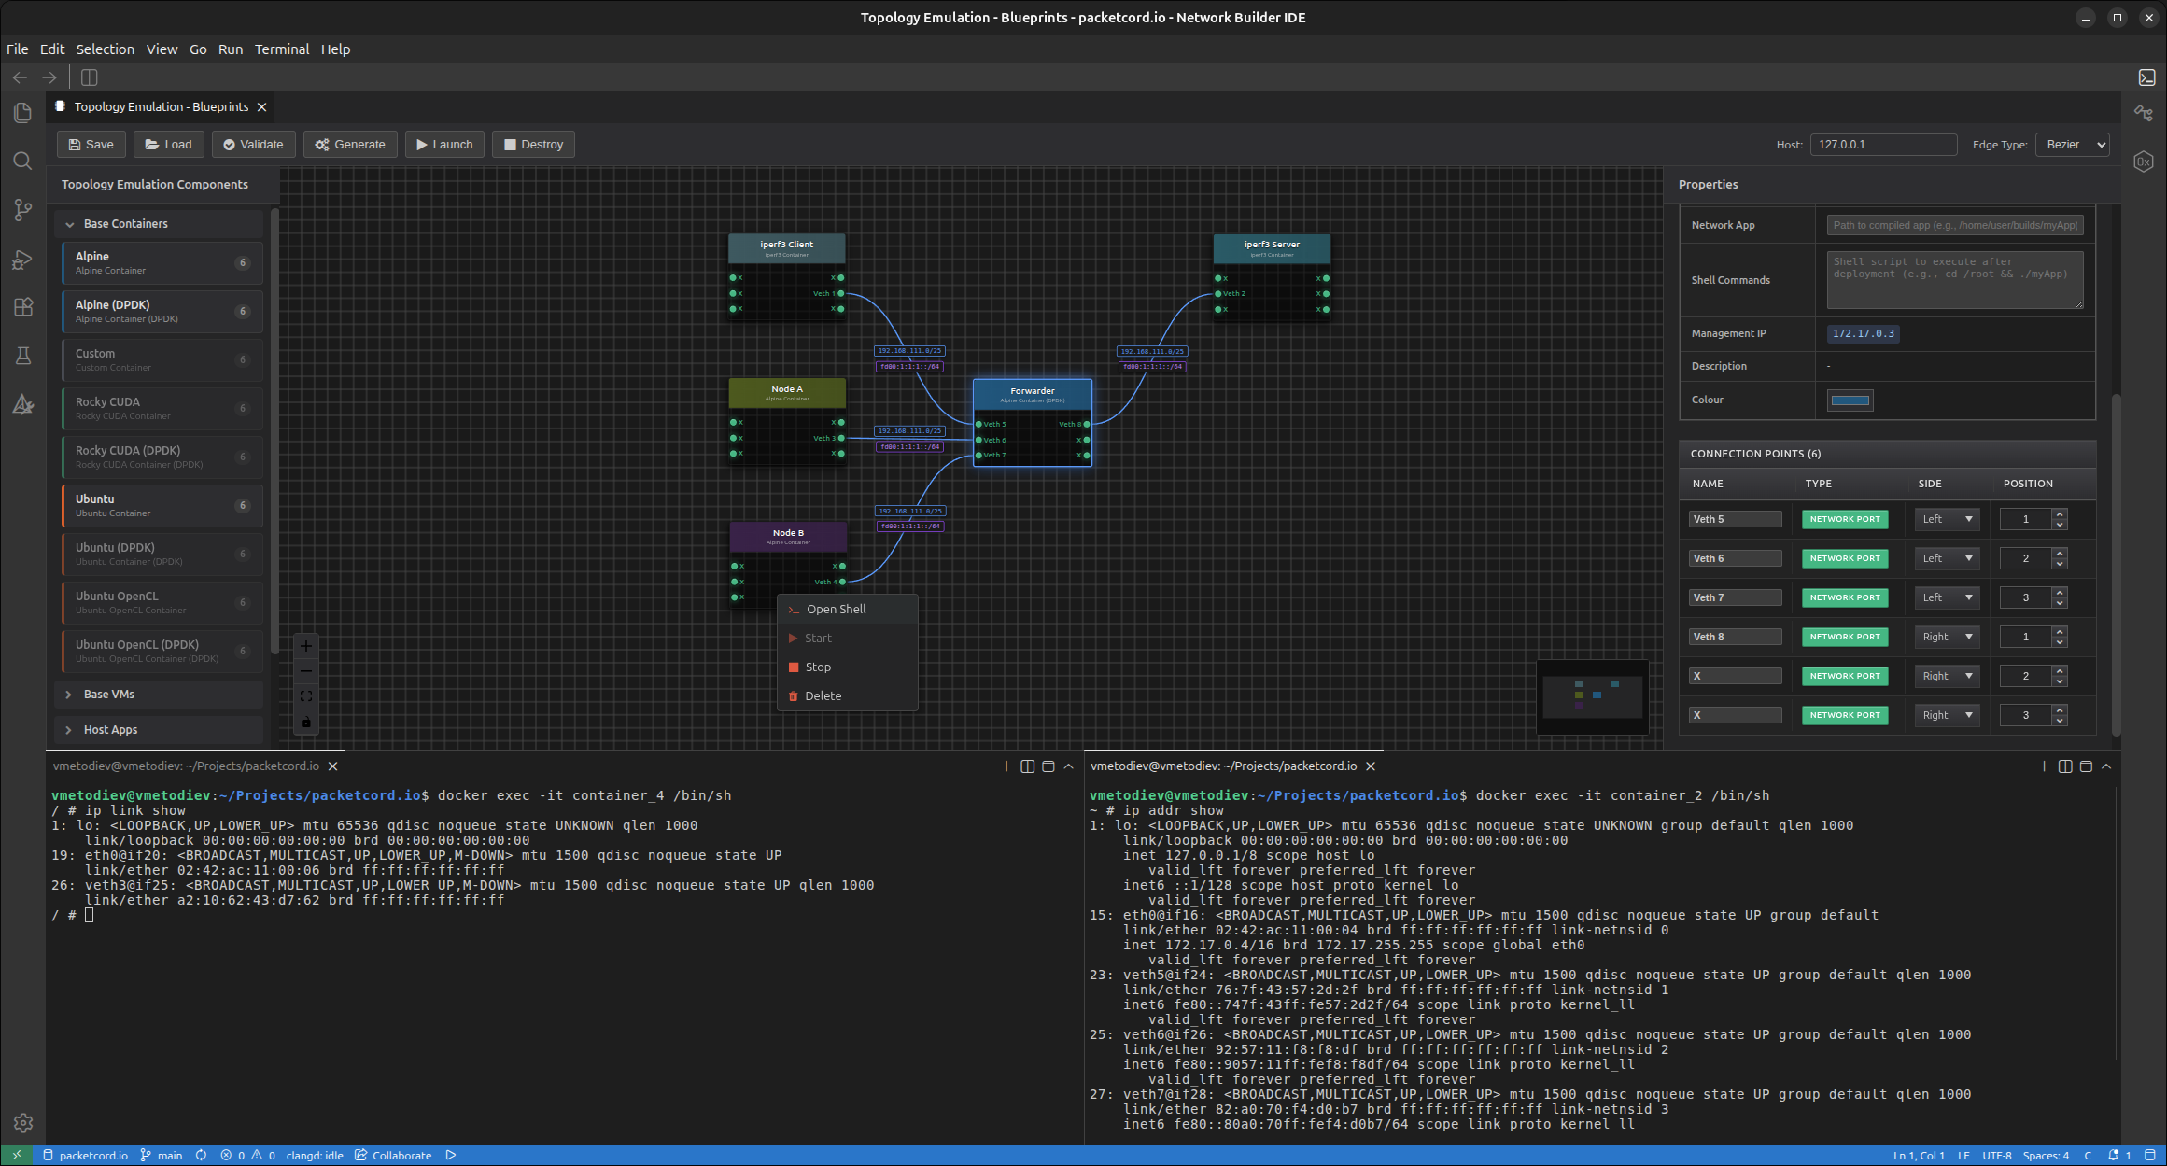Toggle the canvas lock interactivity control
This screenshot has width=2167, height=1166.
click(305, 722)
